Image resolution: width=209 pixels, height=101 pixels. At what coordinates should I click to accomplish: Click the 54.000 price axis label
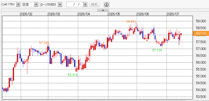pos(201,90)
